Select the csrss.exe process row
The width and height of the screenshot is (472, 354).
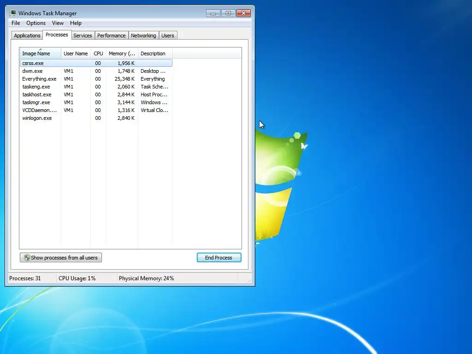(x=96, y=63)
